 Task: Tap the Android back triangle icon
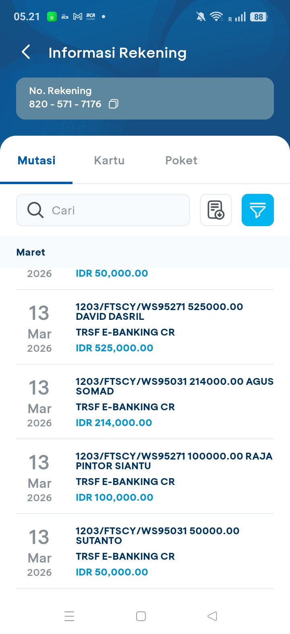point(212,616)
